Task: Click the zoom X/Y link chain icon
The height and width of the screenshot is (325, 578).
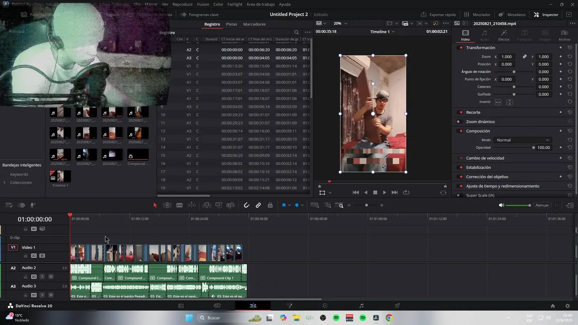Action: coord(525,57)
